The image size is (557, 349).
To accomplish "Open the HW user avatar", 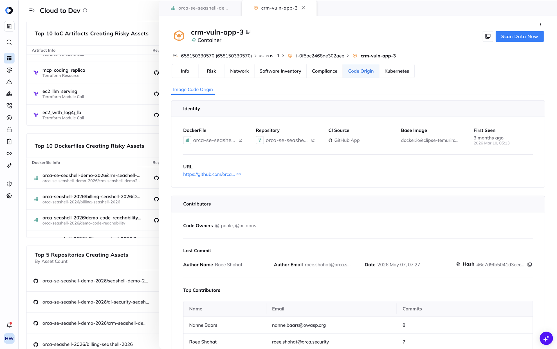I will [9, 339].
